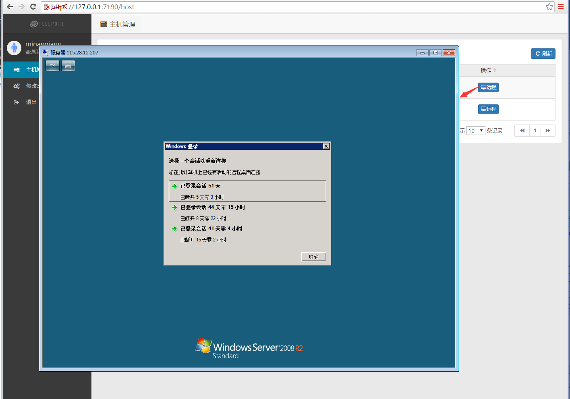Screen dimensions: 570x399
Task: Select session 已登录会话 41 天零 4 小时
Action: [x=247, y=234]
